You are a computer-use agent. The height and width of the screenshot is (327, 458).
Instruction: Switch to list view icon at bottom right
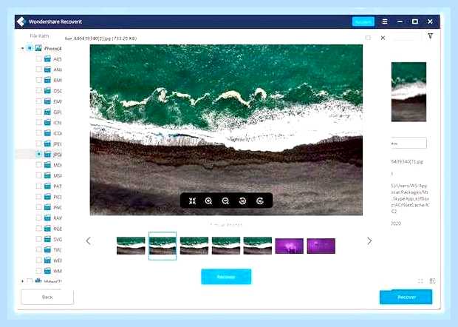tap(432, 281)
